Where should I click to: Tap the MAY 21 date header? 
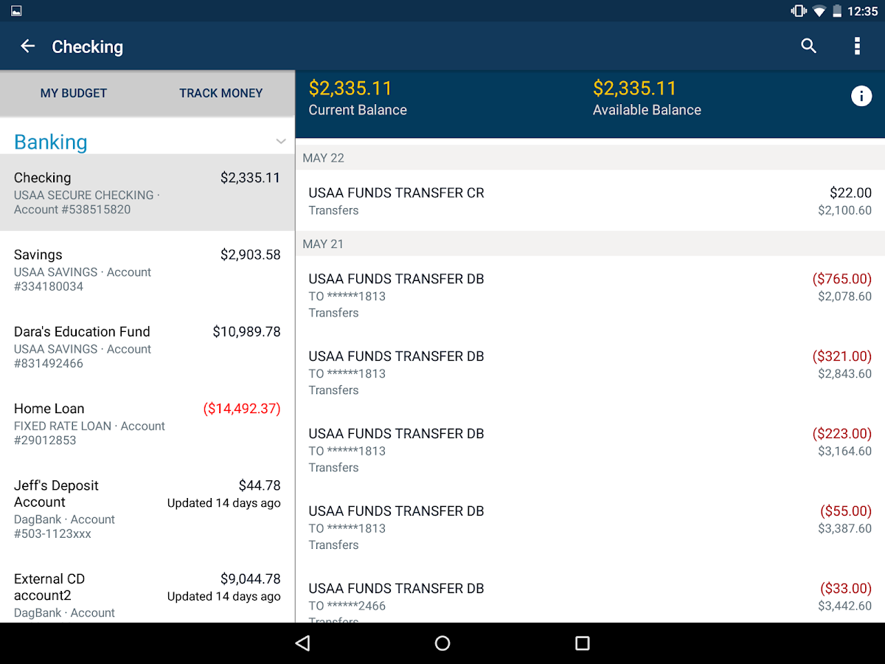(x=590, y=244)
